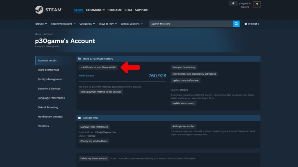Open CHAT from top navigation
The height and width of the screenshot is (167, 298).
(x=128, y=10)
